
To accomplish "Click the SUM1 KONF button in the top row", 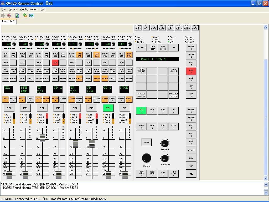I will tap(138, 27).
